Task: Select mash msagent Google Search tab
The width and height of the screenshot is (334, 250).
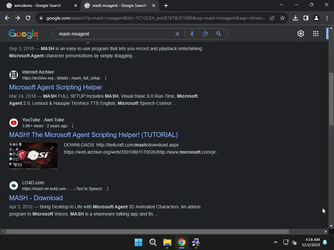Action: point(119,6)
